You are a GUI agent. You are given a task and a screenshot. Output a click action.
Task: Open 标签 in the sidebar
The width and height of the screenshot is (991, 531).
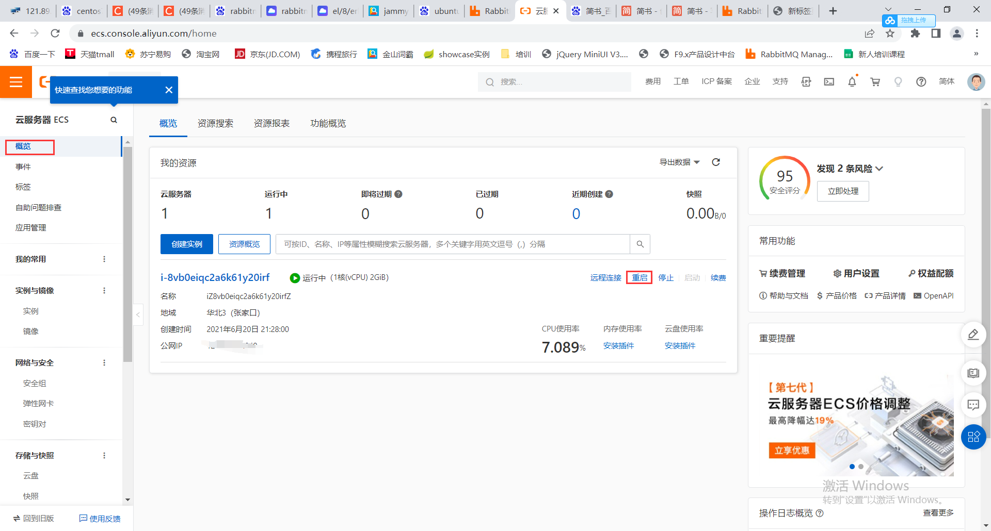(23, 187)
